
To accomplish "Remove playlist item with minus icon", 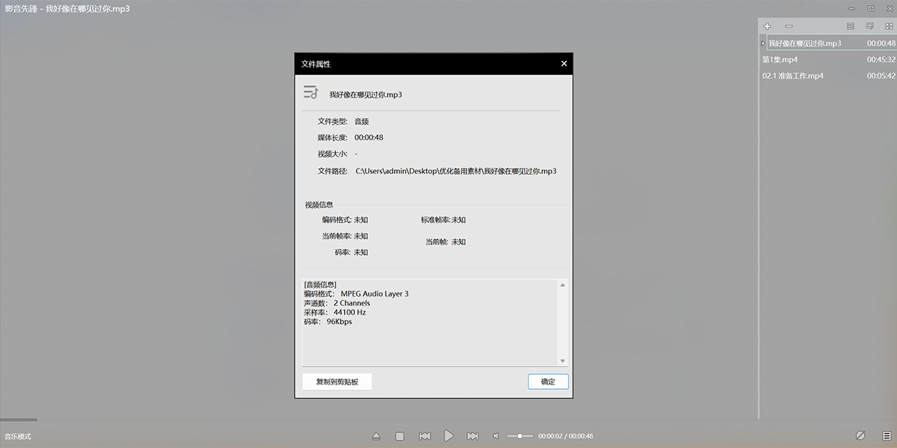I will tap(789, 26).
